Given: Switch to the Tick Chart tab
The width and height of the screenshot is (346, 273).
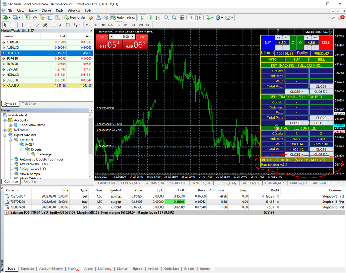Looking at the screenshot, I should (x=29, y=104).
